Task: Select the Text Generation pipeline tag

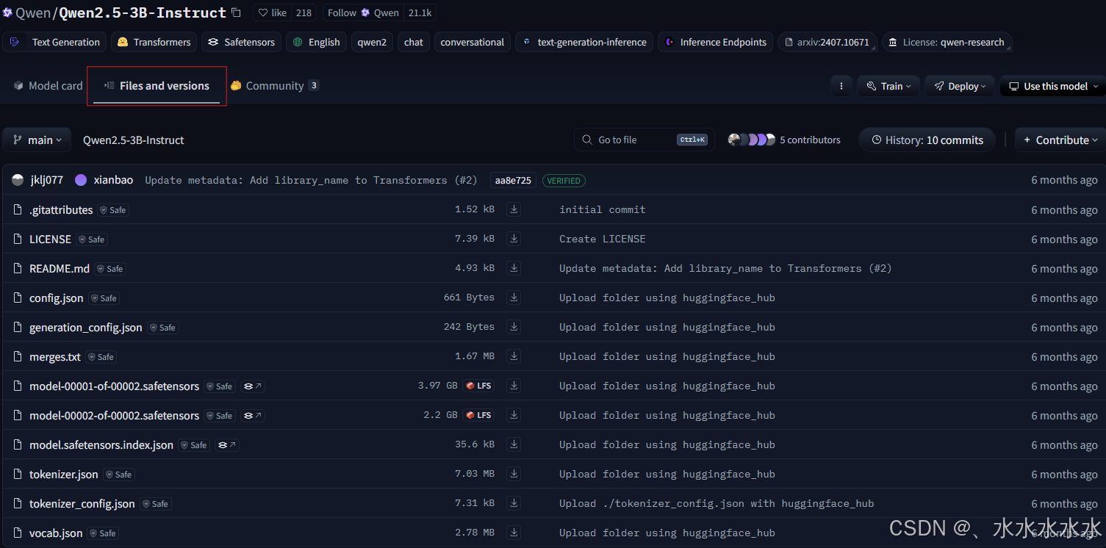Action: pyautogui.click(x=54, y=42)
